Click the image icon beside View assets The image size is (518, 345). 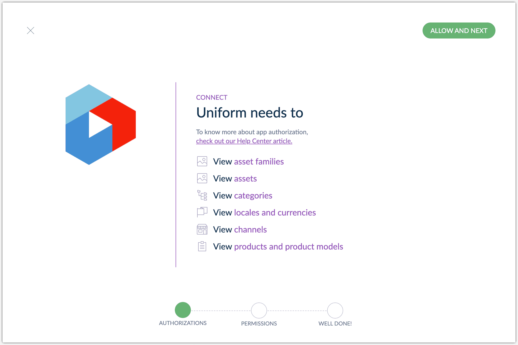[202, 178]
